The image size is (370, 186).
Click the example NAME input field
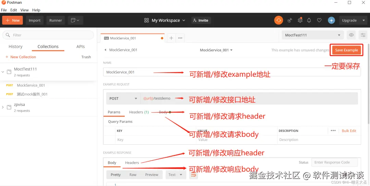232,72
